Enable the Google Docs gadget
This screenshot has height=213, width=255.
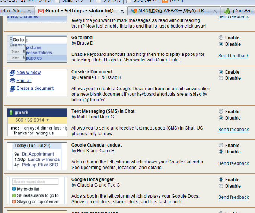click(221, 179)
